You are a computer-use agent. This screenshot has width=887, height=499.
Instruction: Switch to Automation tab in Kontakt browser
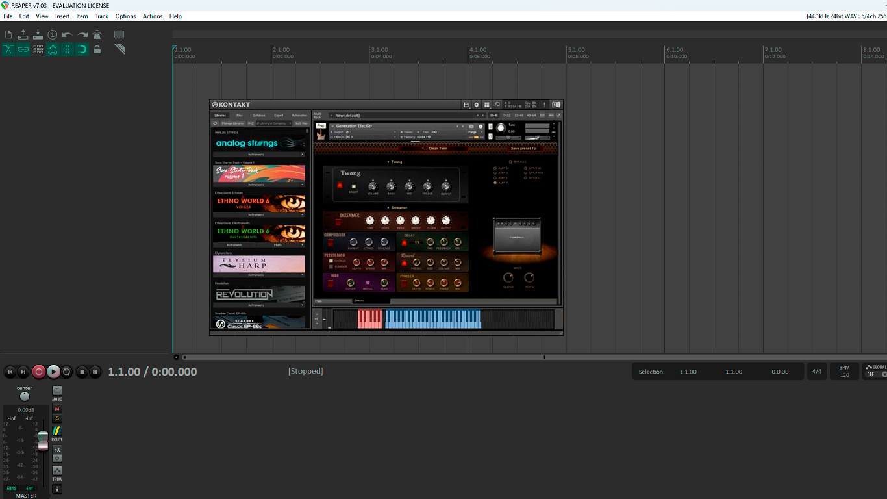[299, 115]
